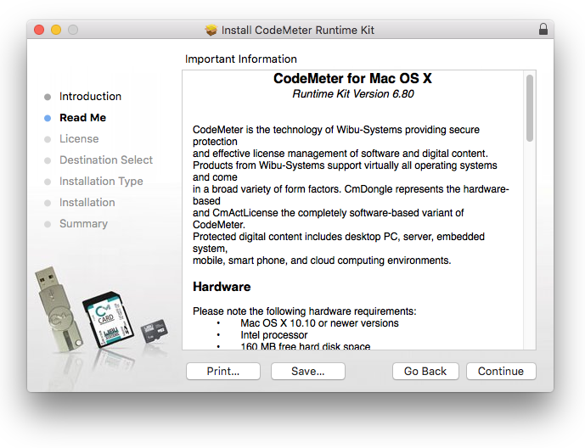Minimize the installer with the yellow button
Viewport: 585px width, 448px height.
56,30
